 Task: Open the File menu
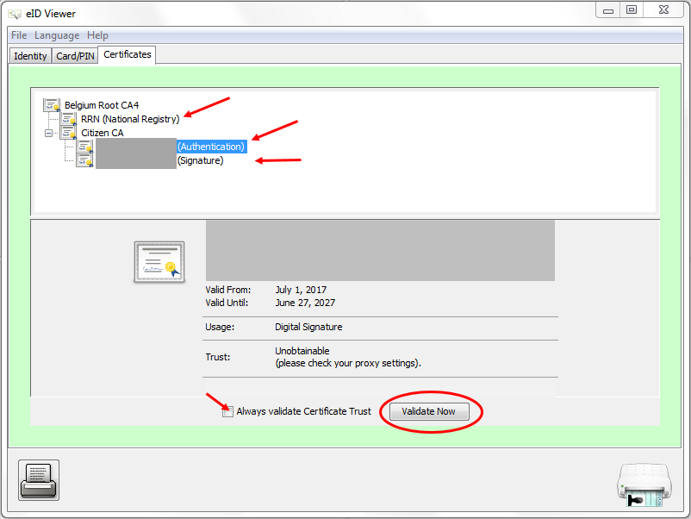point(19,35)
